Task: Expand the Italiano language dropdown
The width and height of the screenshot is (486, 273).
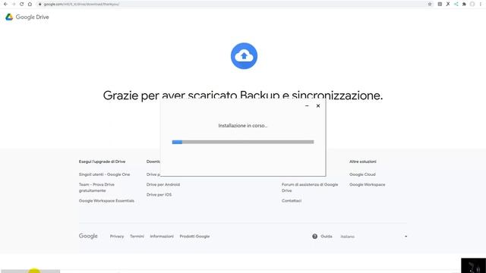Action: (374, 237)
